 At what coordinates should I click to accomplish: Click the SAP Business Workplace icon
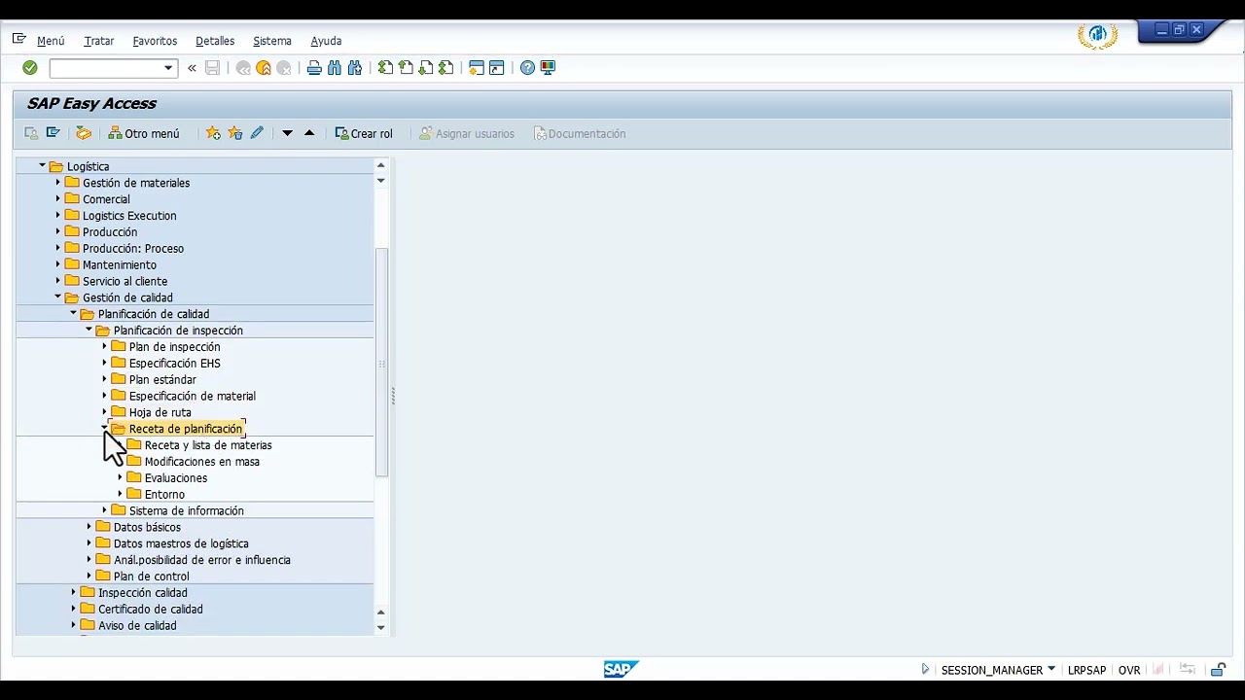pyautogui.click(x=84, y=133)
